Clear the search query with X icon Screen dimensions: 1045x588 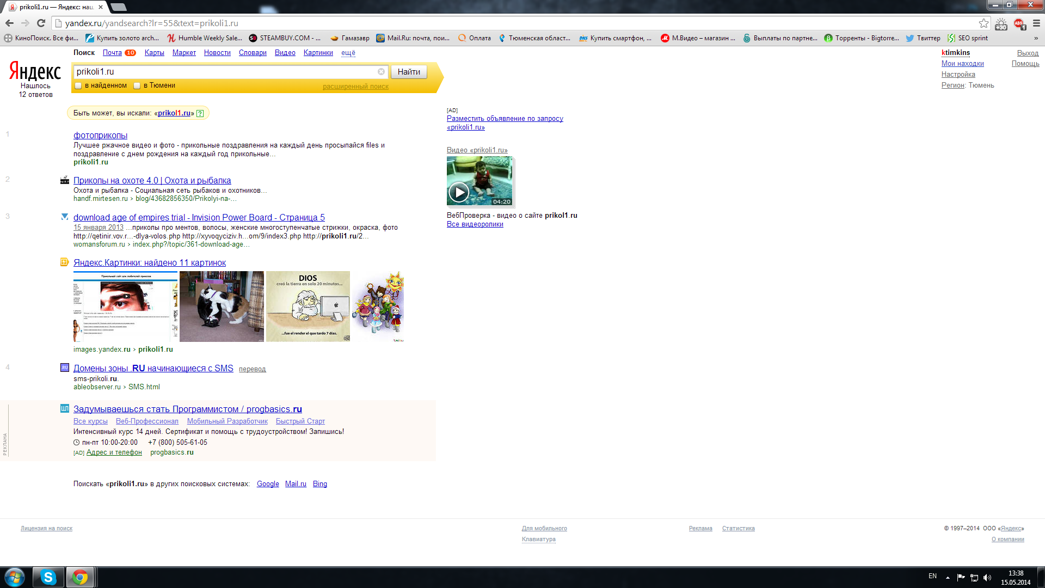381,72
